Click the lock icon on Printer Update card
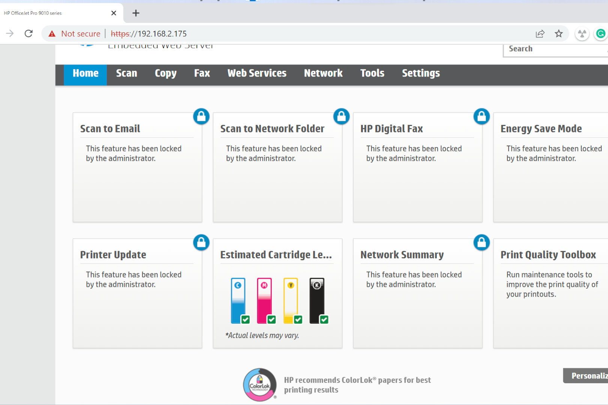608x405 pixels. click(x=201, y=243)
